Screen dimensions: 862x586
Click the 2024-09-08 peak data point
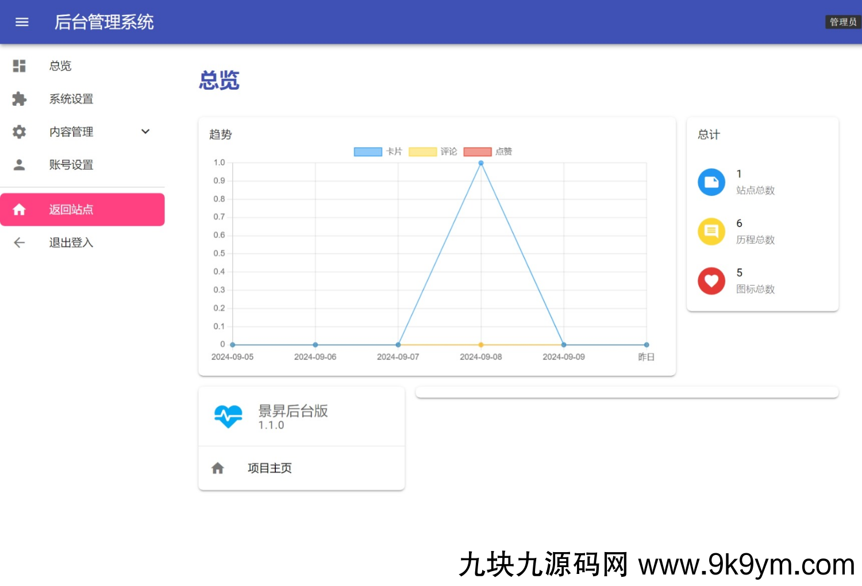coord(480,163)
